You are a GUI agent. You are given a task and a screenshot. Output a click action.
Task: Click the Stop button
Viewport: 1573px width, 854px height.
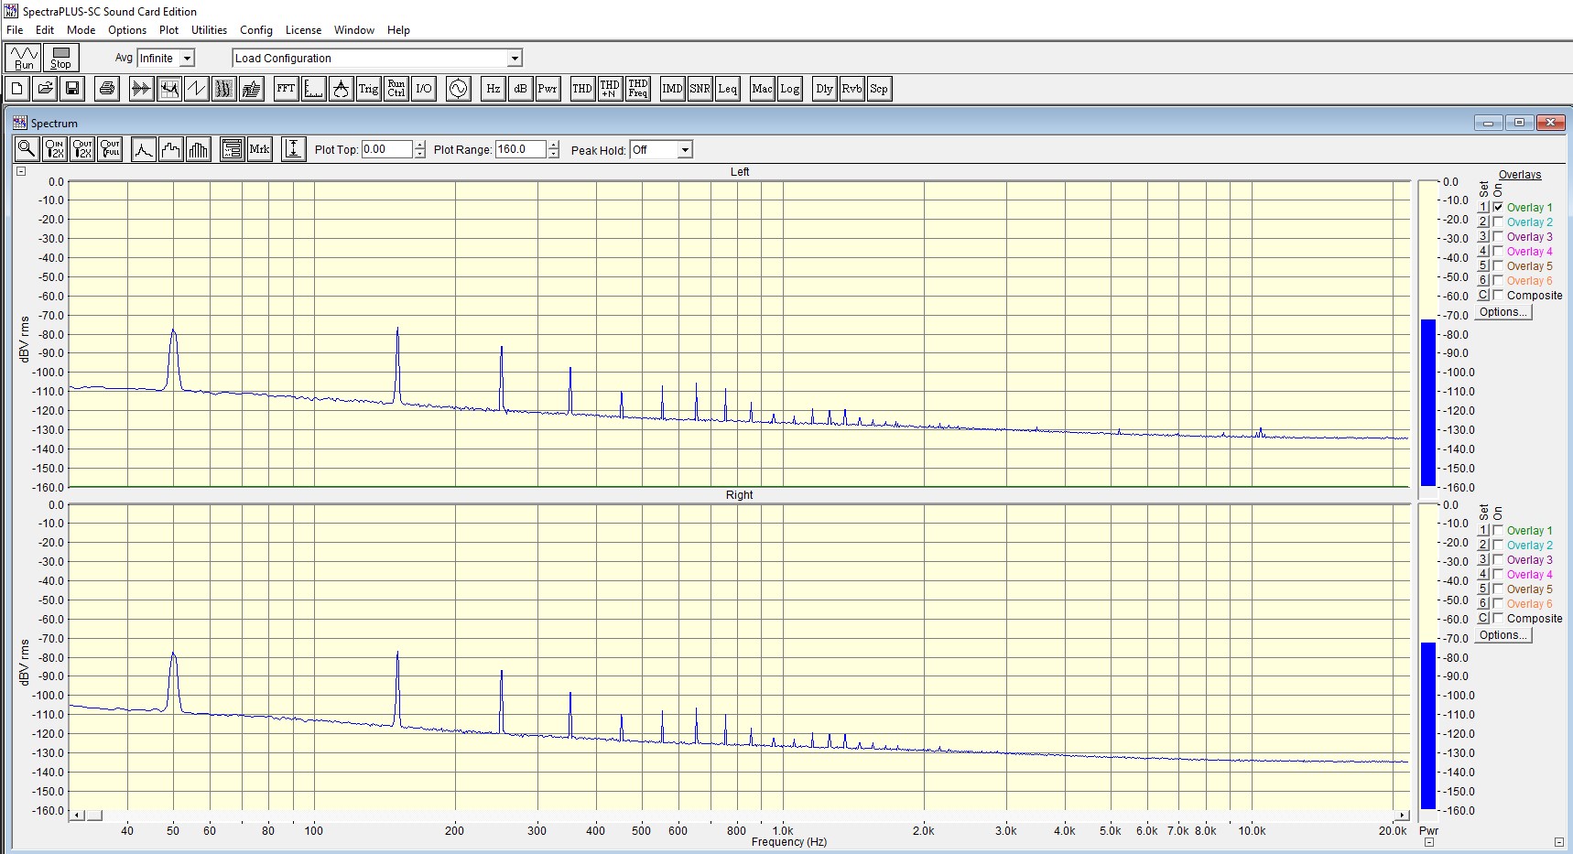[x=61, y=58]
